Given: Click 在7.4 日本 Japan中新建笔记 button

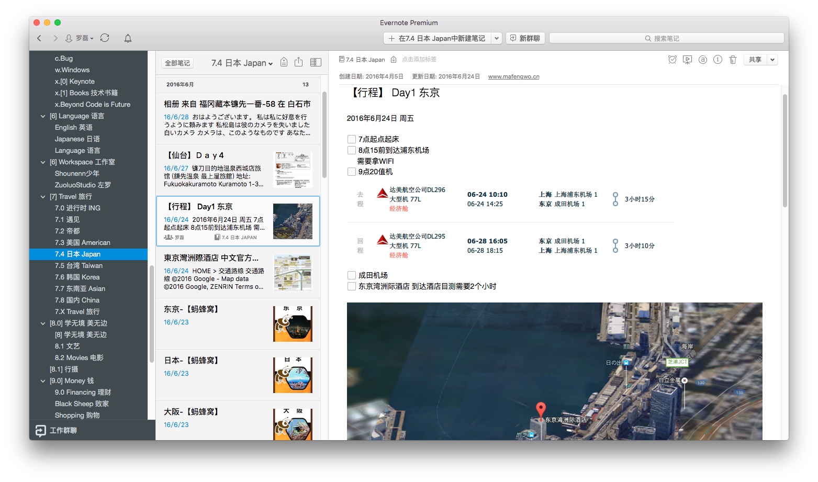Looking at the screenshot, I should coord(438,38).
